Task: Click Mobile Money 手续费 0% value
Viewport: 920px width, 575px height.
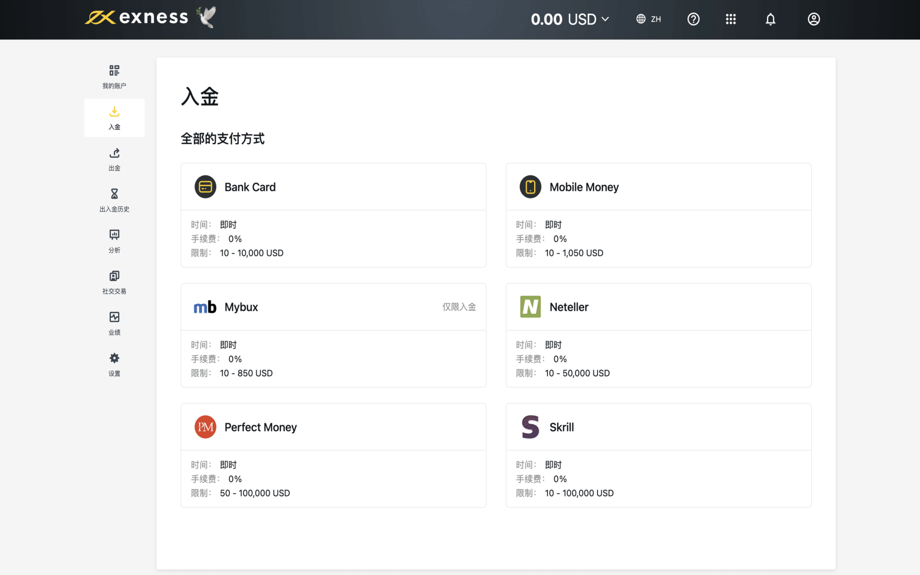Action: coord(560,239)
